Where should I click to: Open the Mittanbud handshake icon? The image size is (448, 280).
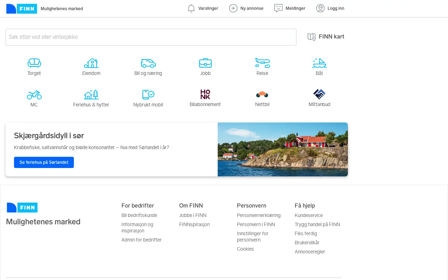pos(319,94)
